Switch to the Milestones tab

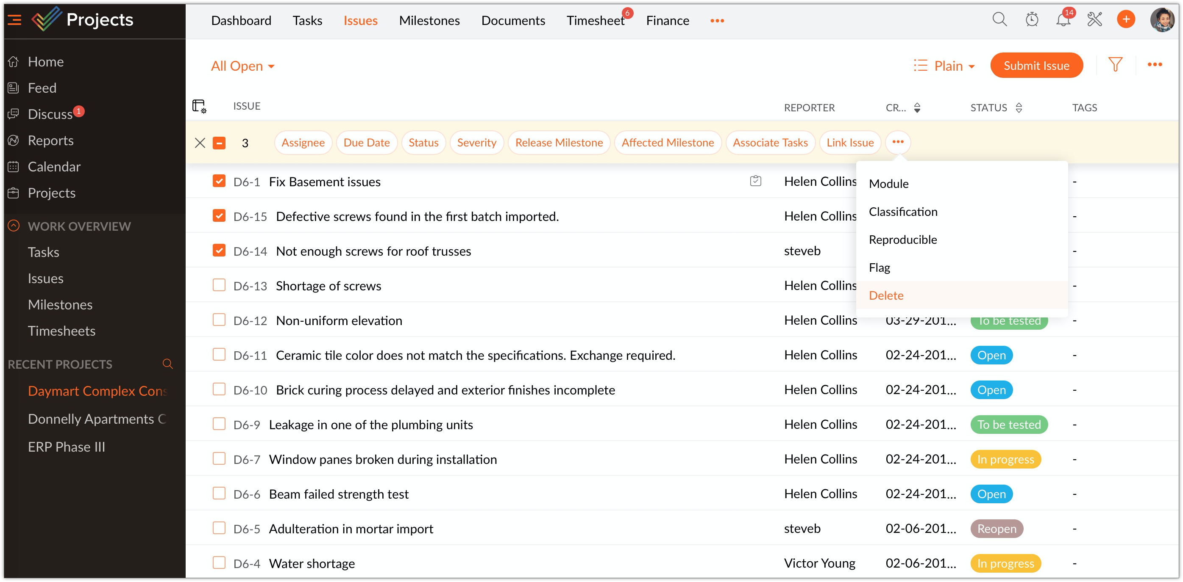tap(429, 21)
